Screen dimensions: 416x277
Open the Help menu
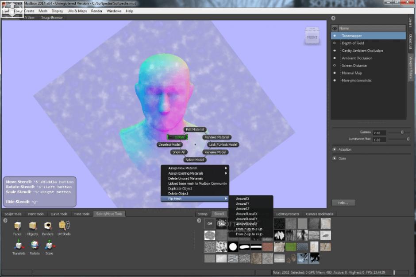point(130,11)
